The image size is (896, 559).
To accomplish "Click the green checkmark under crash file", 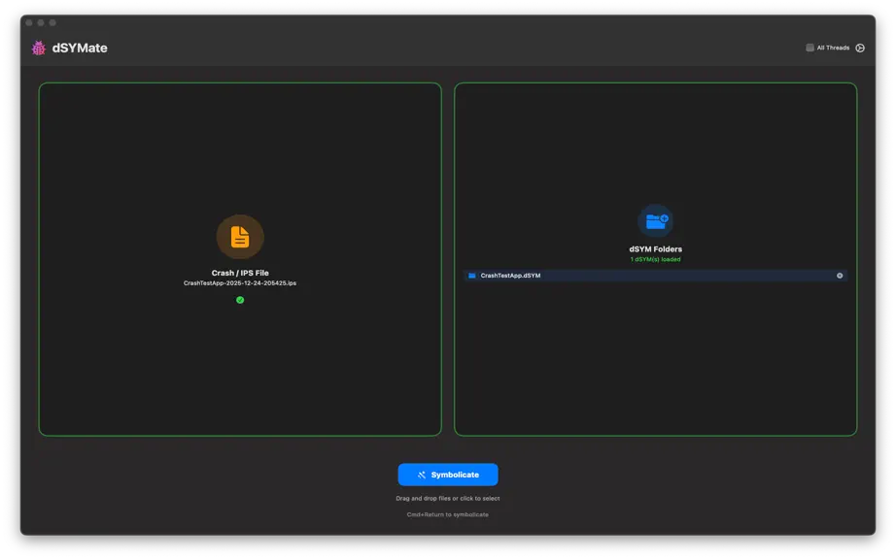I will tap(240, 300).
